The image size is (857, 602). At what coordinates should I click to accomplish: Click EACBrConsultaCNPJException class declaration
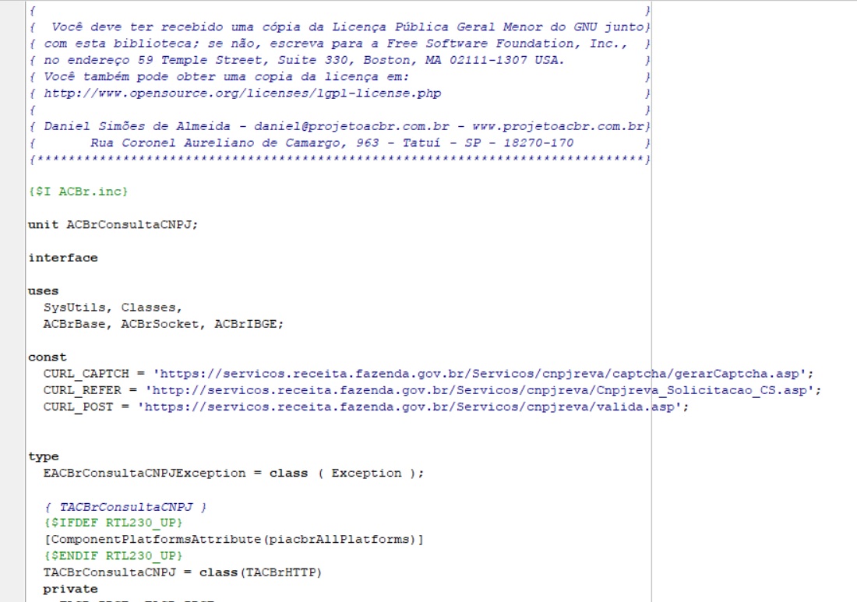[x=234, y=473]
